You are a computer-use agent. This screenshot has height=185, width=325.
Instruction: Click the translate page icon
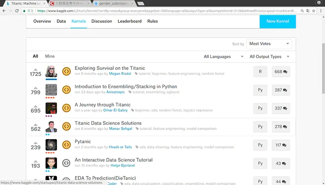(x=308, y=11)
